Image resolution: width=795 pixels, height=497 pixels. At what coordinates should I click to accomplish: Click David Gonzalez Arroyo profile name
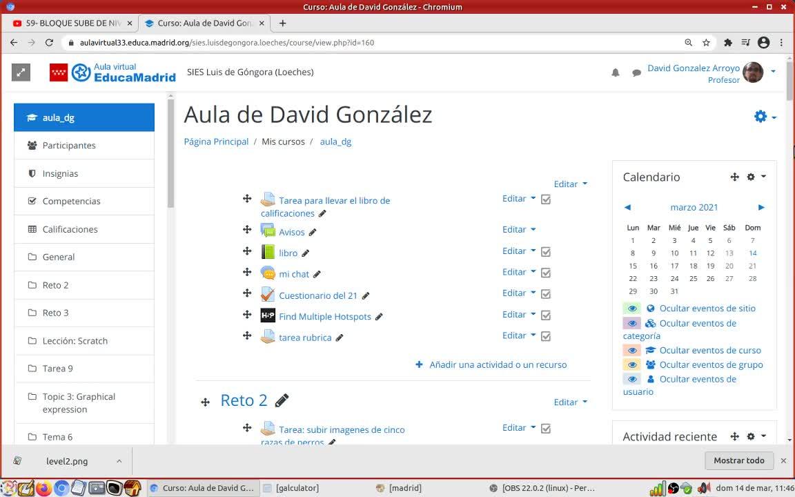click(x=693, y=68)
